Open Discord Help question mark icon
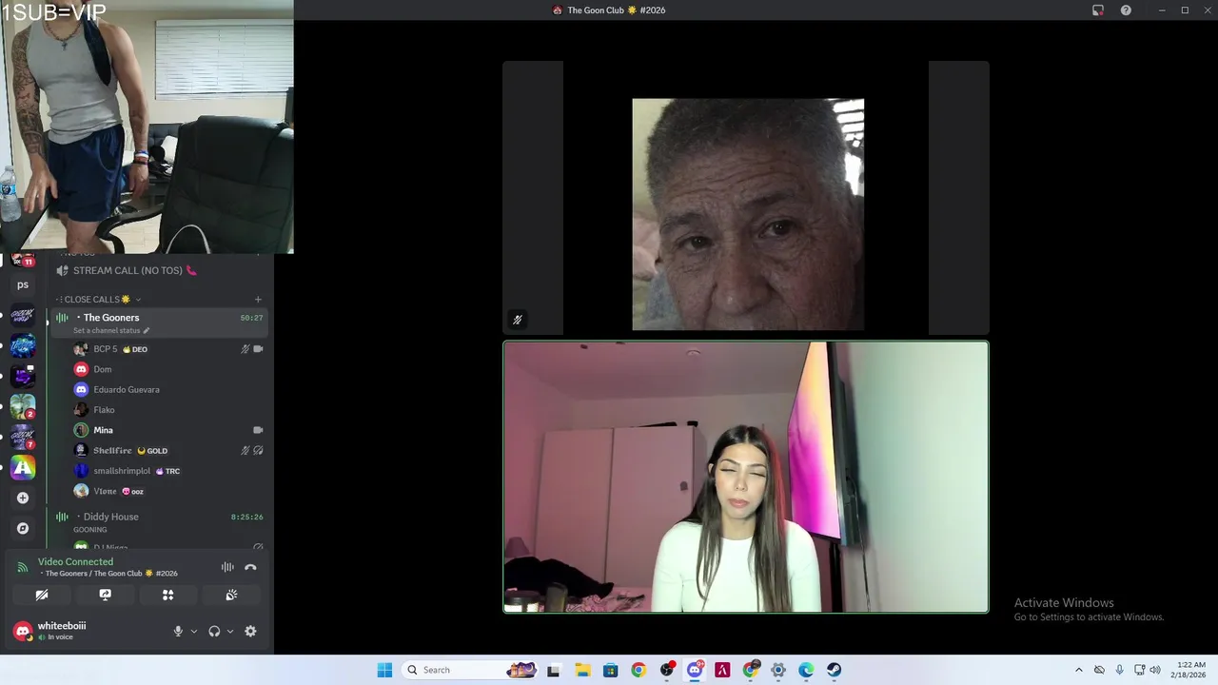Viewport: 1218px width, 685px height. 1126,10
